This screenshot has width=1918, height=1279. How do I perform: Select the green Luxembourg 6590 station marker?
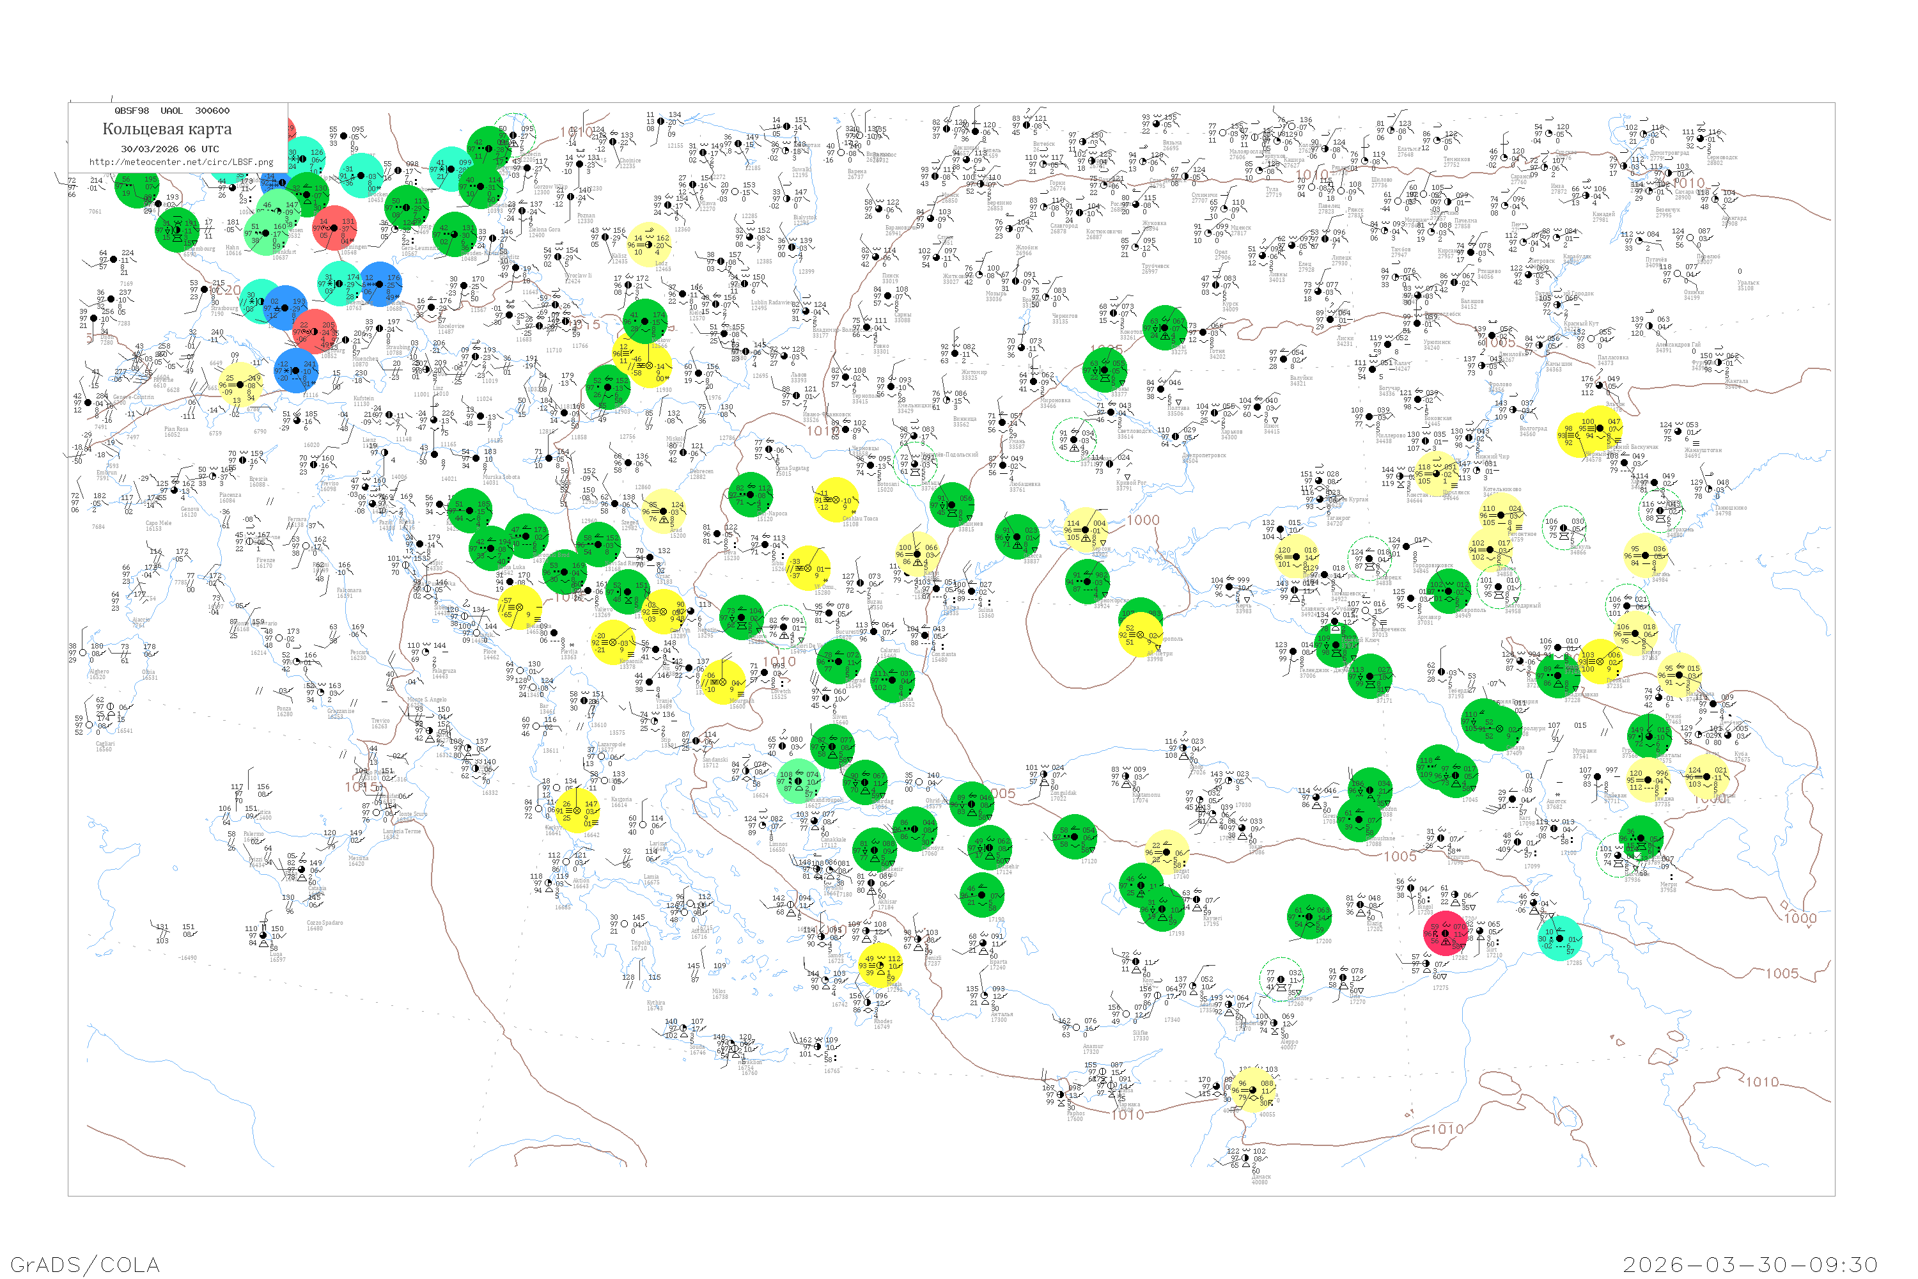click(x=177, y=229)
